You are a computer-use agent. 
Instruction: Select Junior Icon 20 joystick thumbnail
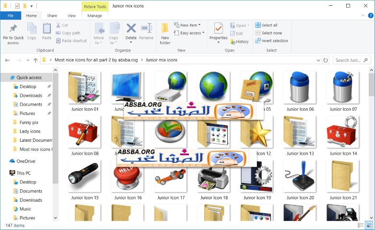pos(300,176)
